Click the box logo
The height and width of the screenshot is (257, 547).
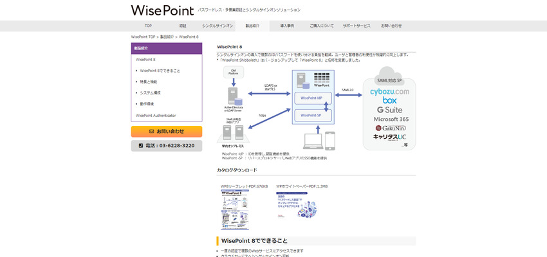390,101
